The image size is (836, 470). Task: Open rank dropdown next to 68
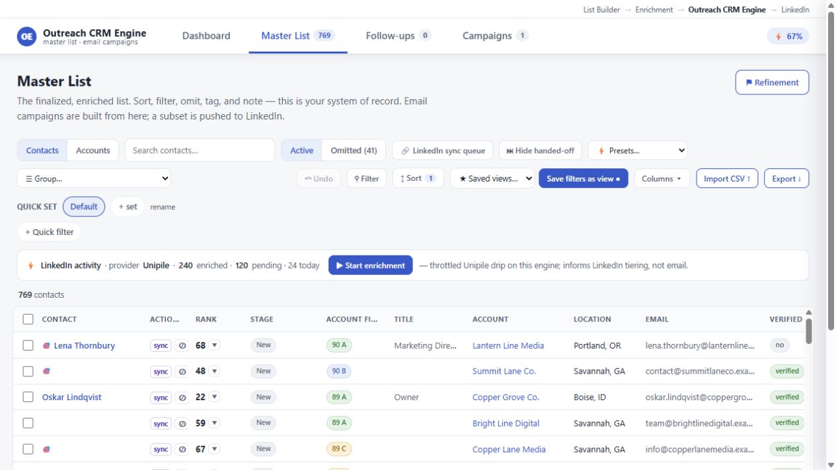[x=215, y=345]
